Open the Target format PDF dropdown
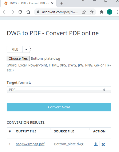Image resolution: width=119 pixels, height=152 pixels. pyautogui.click(x=59, y=90)
